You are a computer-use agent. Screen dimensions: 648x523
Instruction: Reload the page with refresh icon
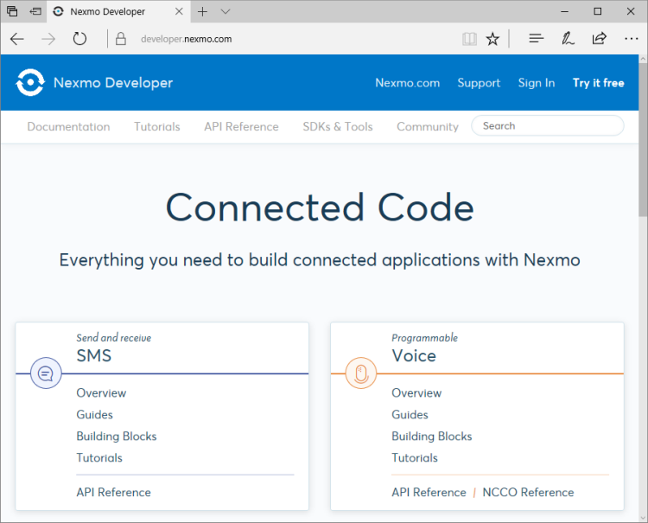pyautogui.click(x=79, y=39)
